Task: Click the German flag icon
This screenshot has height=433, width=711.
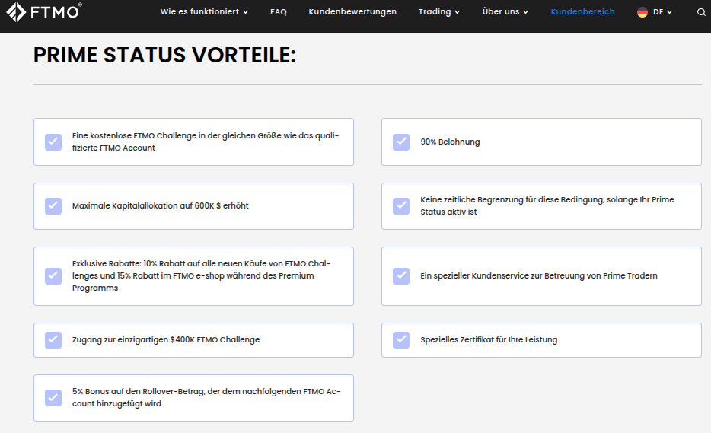Action: tap(642, 12)
